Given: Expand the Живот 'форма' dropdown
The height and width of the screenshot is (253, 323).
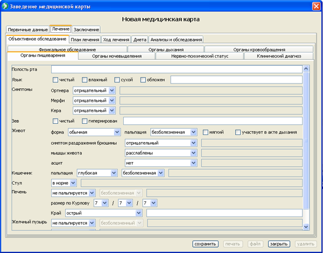Looking at the screenshot, I should (x=117, y=132).
